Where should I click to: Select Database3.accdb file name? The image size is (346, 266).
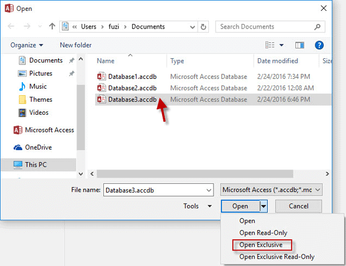[x=132, y=99]
